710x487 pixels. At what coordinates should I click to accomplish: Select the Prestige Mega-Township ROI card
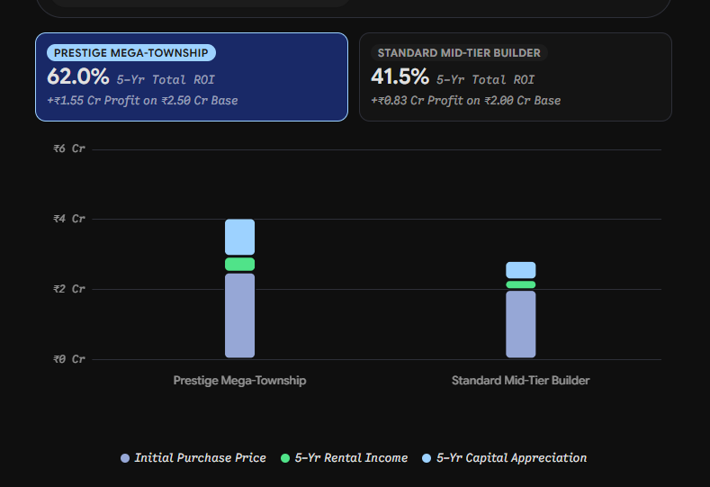click(192, 77)
